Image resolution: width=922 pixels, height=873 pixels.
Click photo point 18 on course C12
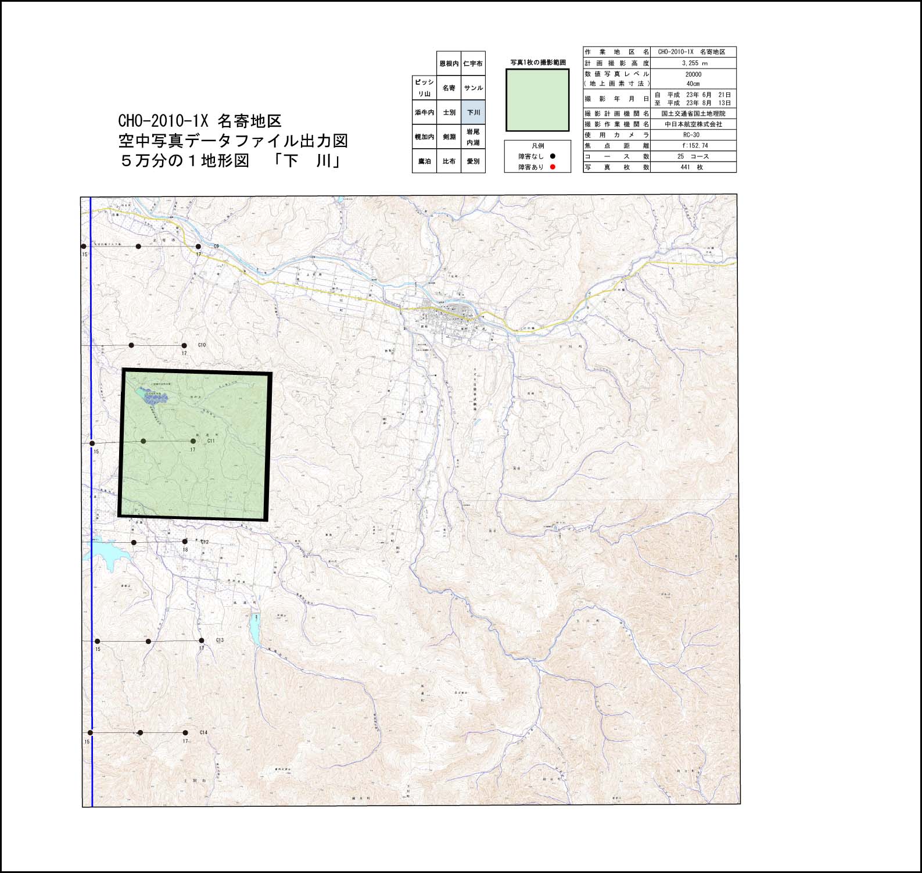click(185, 542)
